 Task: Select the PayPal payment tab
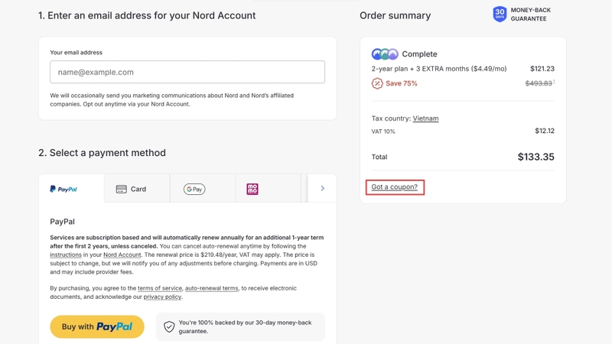pyautogui.click(x=71, y=189)
